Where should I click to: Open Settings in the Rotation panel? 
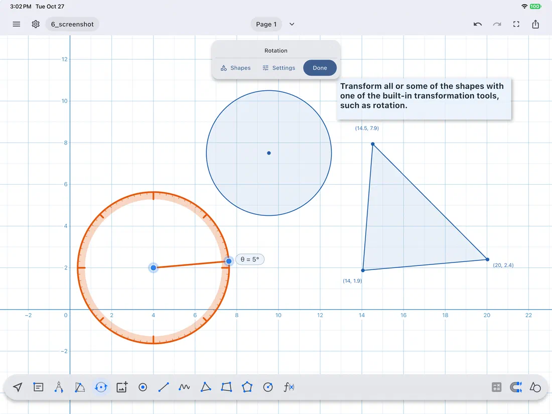point(279,68)
